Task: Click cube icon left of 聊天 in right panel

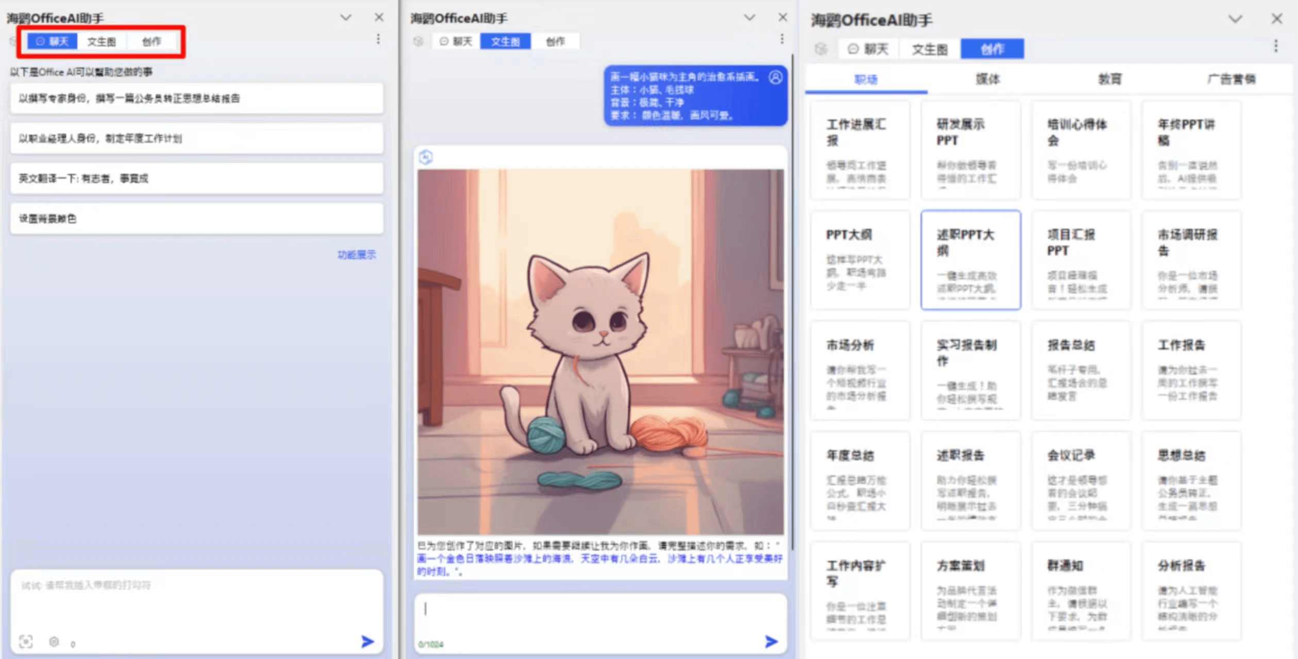Action: tap(821, 49)
